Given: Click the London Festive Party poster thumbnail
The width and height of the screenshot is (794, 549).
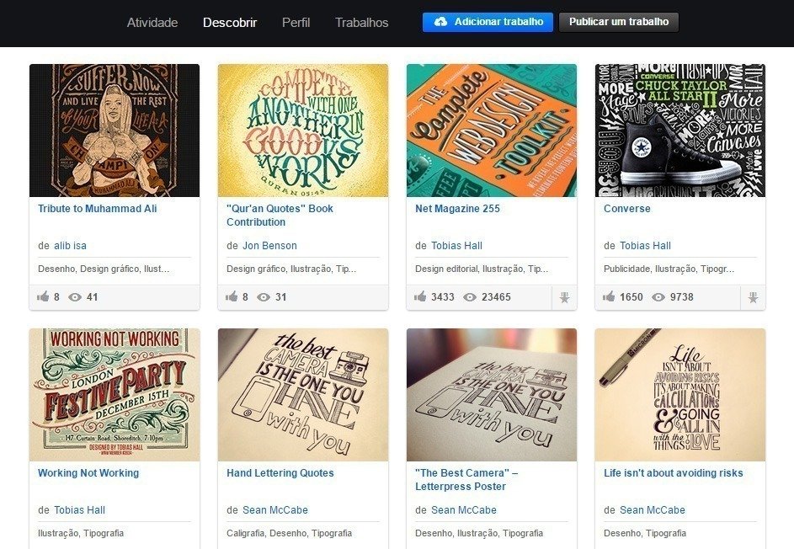Looking at the screenshot, I should click(115, 395).
